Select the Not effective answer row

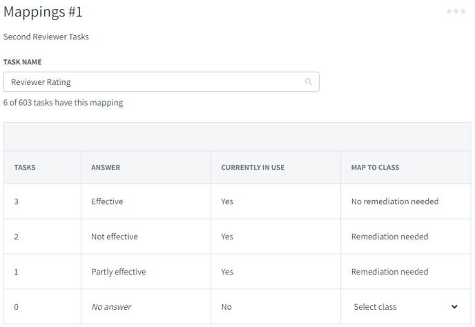click(237, 237)
